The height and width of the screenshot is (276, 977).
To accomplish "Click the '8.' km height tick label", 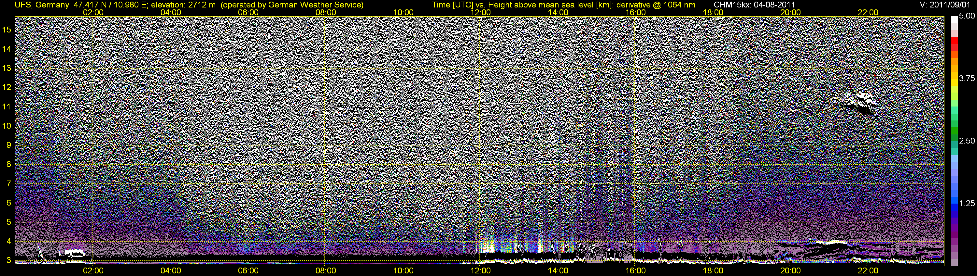I will point(9,165).
